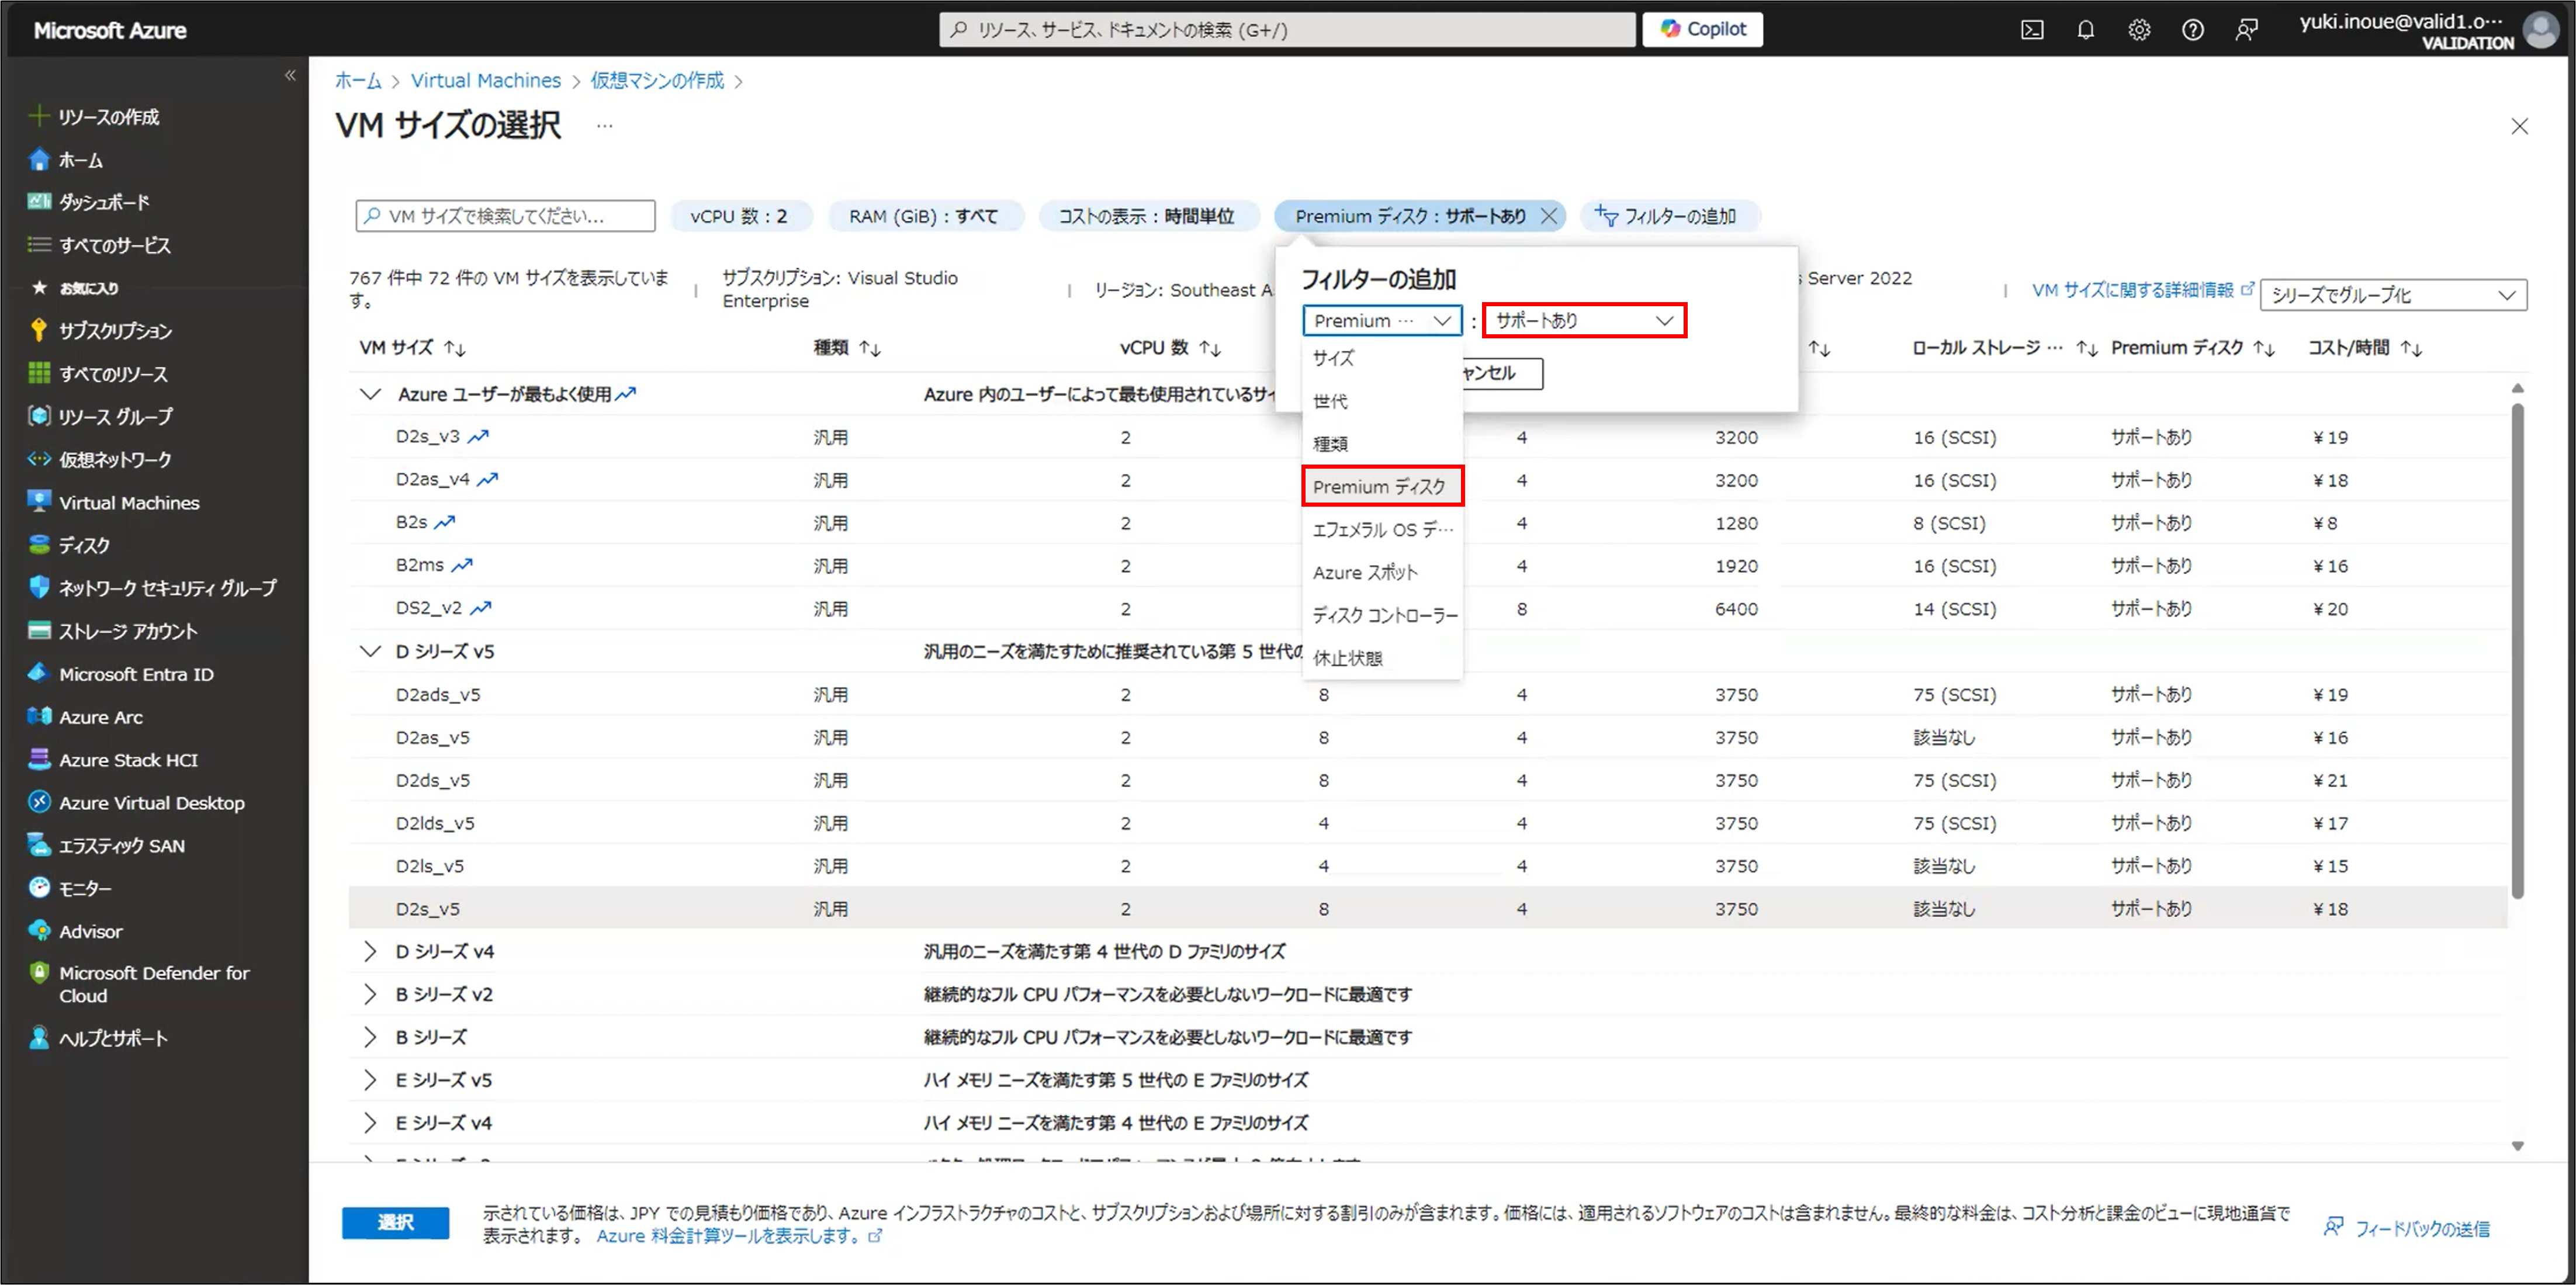
Task: Choose サイズ in filter list
Action: (1383, 358)
